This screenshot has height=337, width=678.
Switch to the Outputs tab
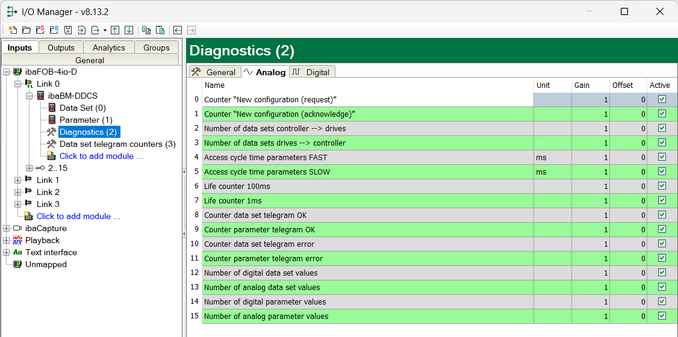tap(61, 48)
